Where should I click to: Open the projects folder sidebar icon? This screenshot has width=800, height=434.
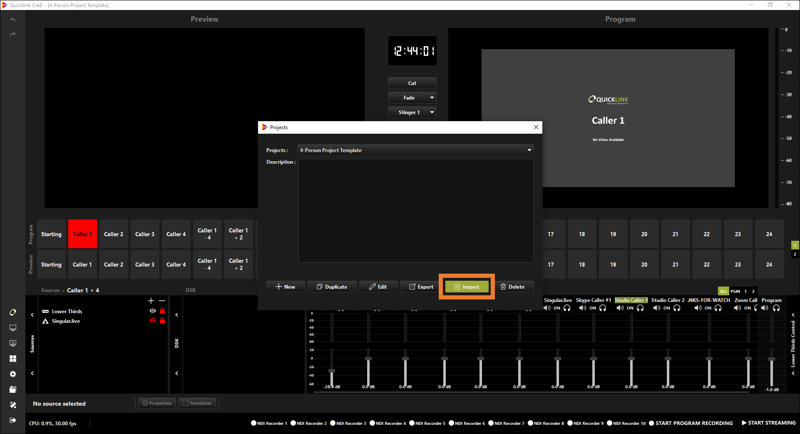click(13, 389)
